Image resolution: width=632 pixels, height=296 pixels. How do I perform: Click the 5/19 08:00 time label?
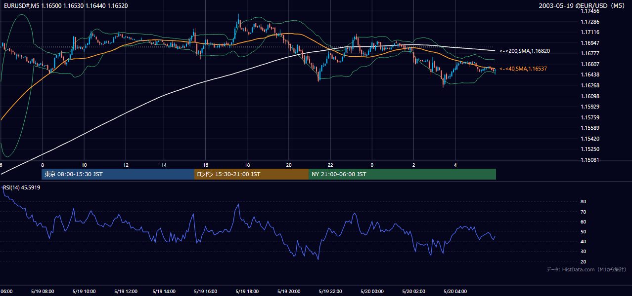pos(42,292)
